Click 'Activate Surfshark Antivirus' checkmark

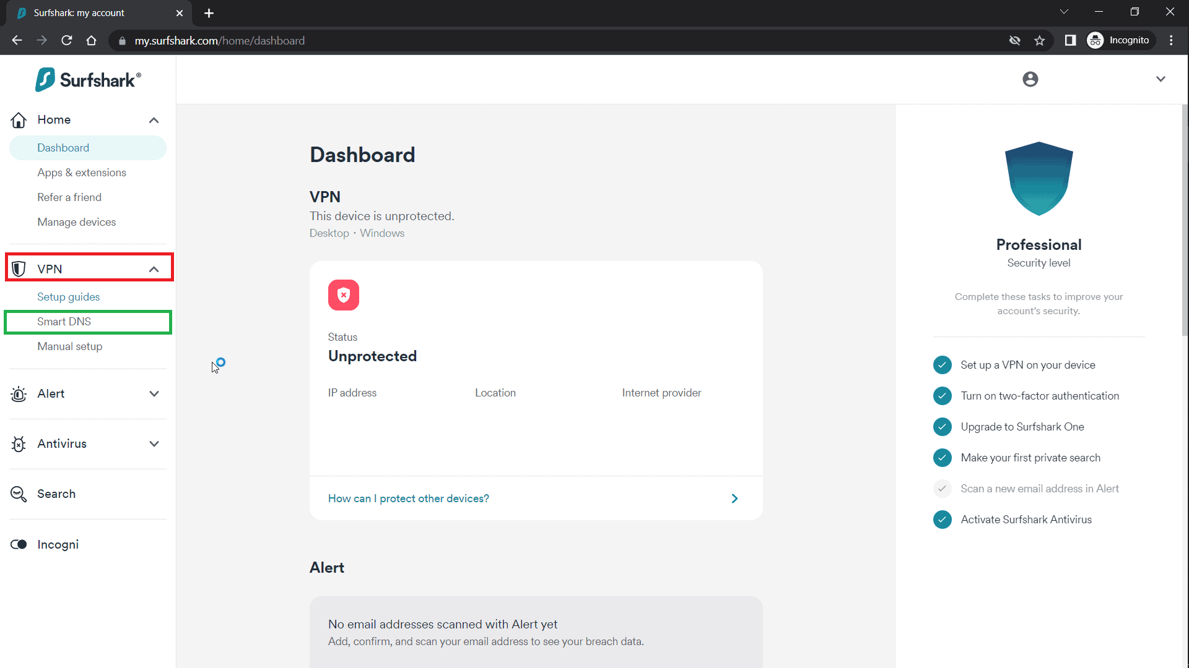(x=942, y=520)
